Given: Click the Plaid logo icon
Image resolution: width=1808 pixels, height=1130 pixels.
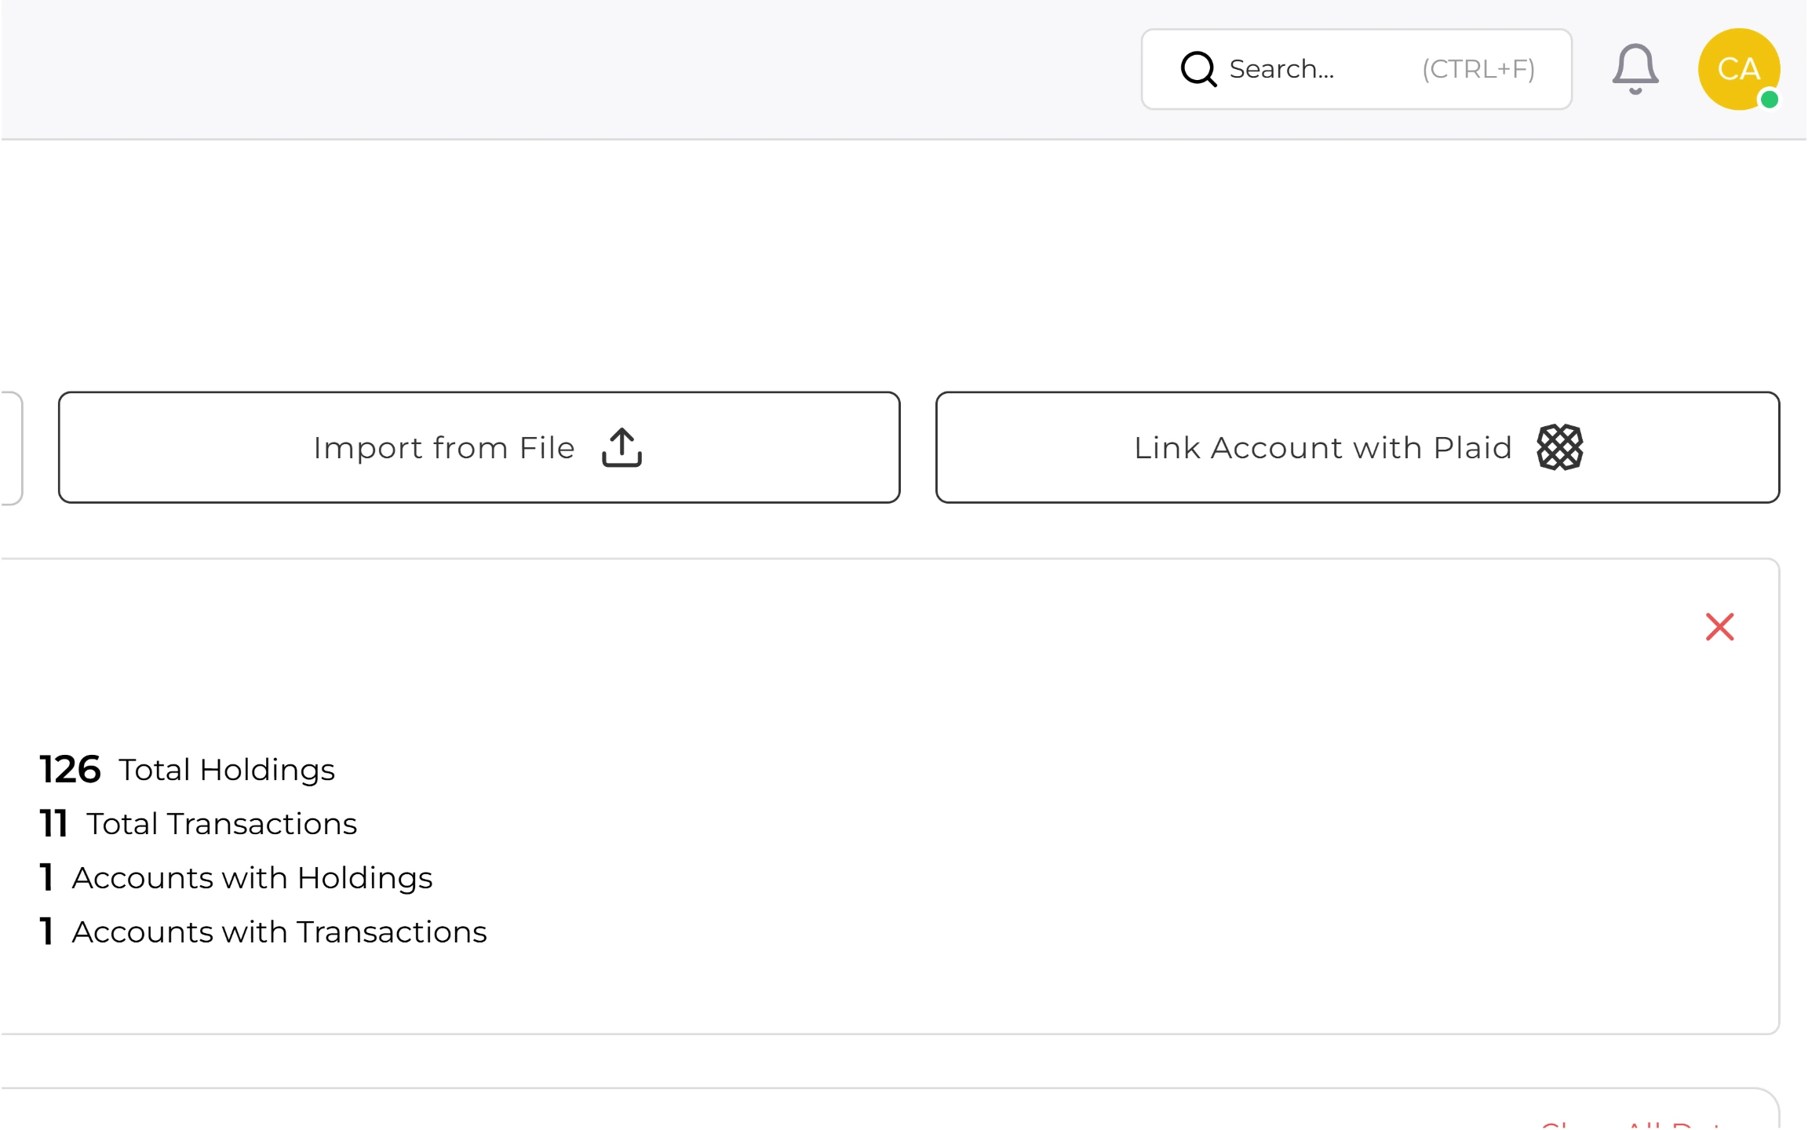Looking at the screenshot, I should coord(1558,447).
